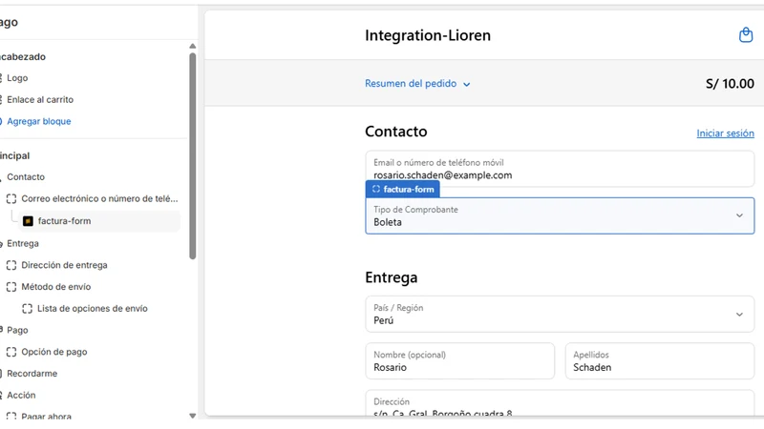Select Pago section in sidebar
This screenshot has height=429, width=764.
(x=17, y=330)
